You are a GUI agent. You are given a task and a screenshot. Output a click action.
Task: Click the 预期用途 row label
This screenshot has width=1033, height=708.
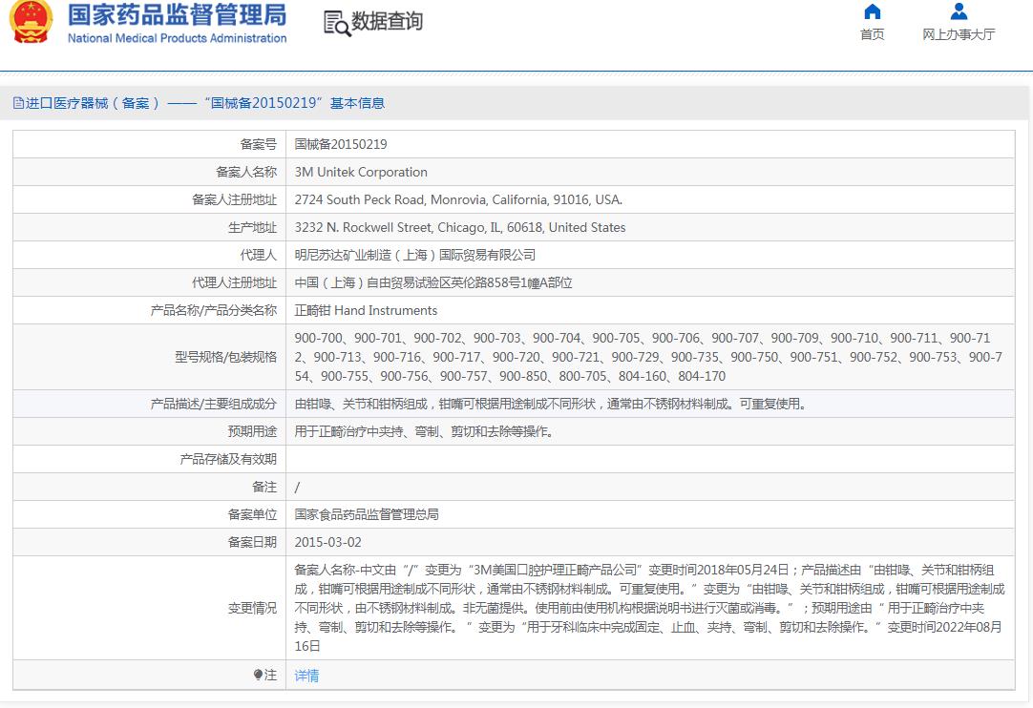252,431
